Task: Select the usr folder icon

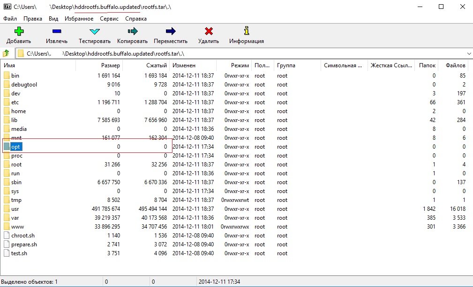Action: tap(7, 209)
